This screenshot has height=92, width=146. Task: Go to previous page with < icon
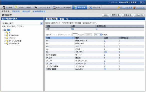[56, 35]
